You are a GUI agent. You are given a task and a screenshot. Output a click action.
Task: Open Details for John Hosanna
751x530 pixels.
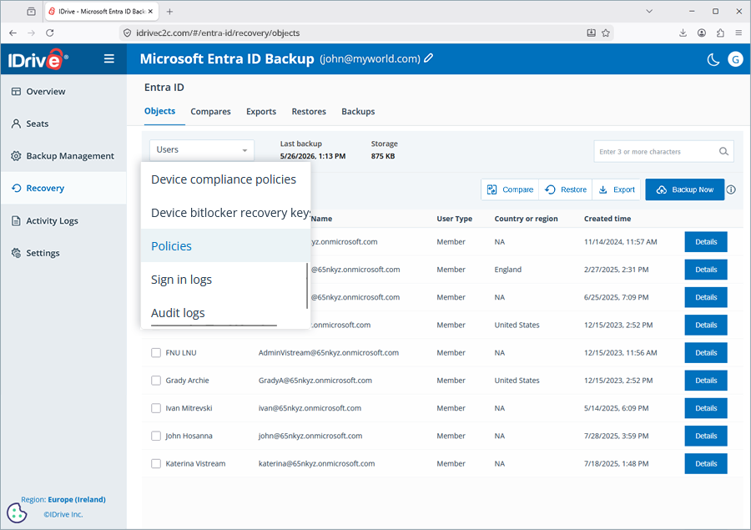point(706,436)
